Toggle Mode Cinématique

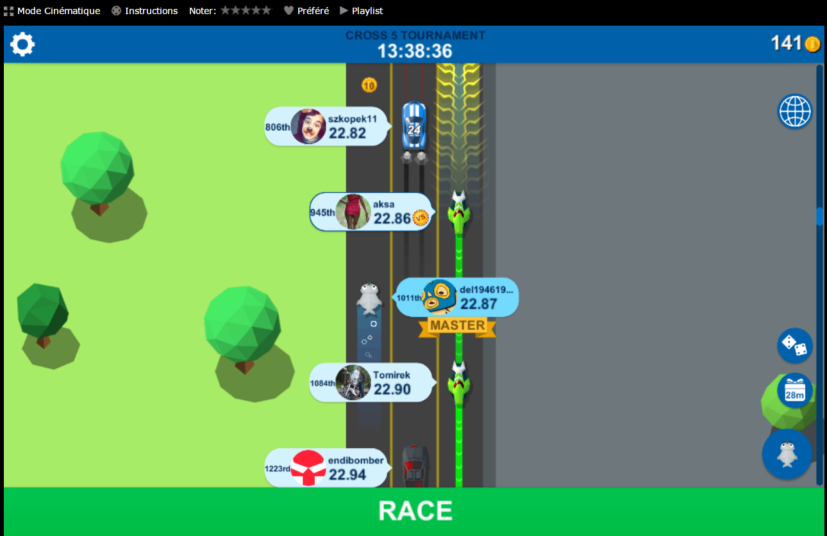[52, 11]
